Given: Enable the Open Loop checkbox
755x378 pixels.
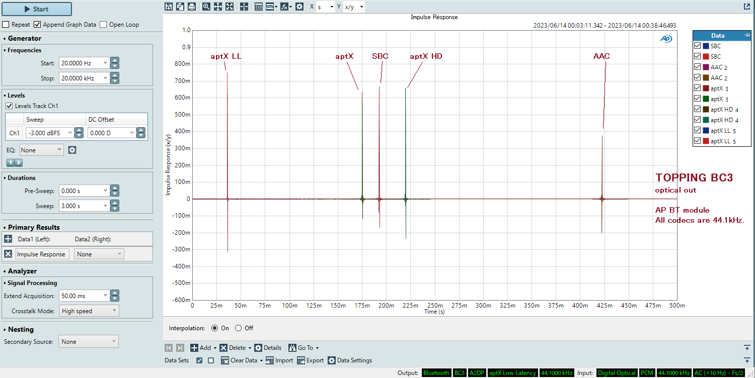Looking at the screenshot, I should 103,24.
